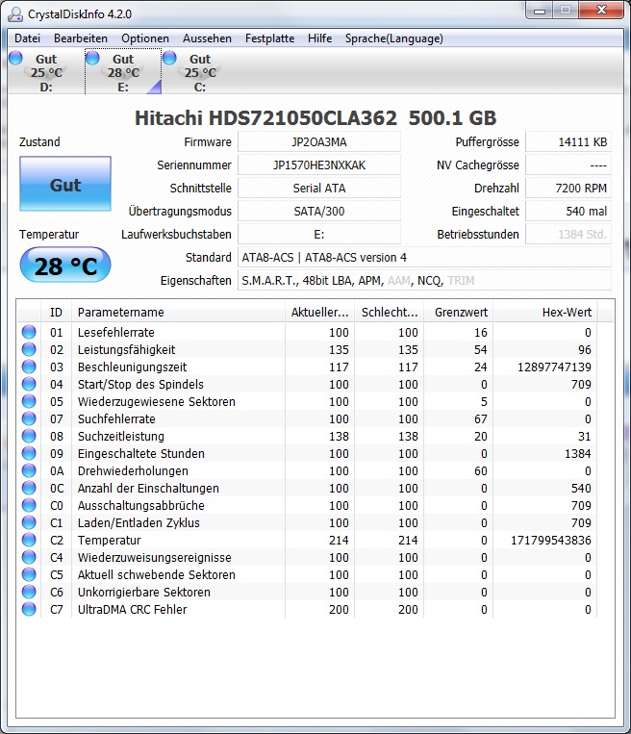This screenshot has height=734, width=631.
Task: Click status orb for Drehwiederholungen row
Action: pos(29,470)
